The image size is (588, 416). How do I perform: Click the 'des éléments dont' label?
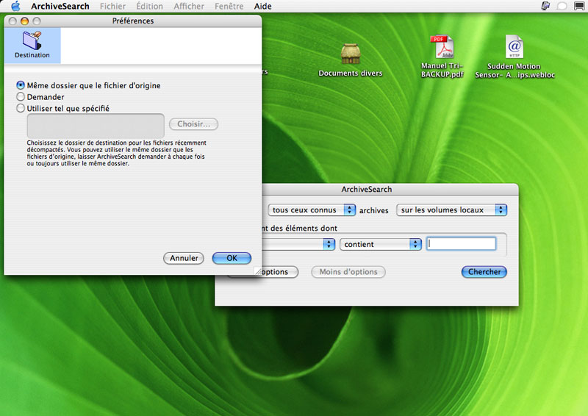pos(304,228)
